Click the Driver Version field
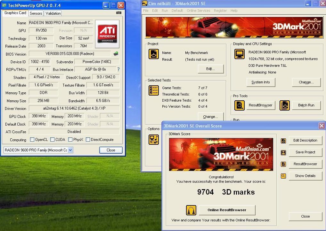The width and height of the screenshot is (326, 231). (x=74, y=108)
